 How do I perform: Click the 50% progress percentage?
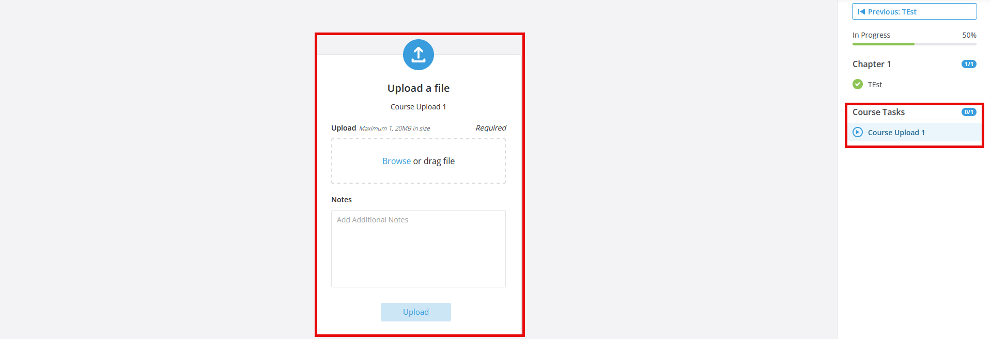(969, 35)
